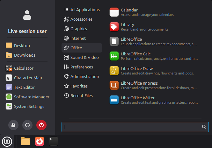Click the 'System Settings' label
Viewport: 212px width, 148px height.
(29, 107)
